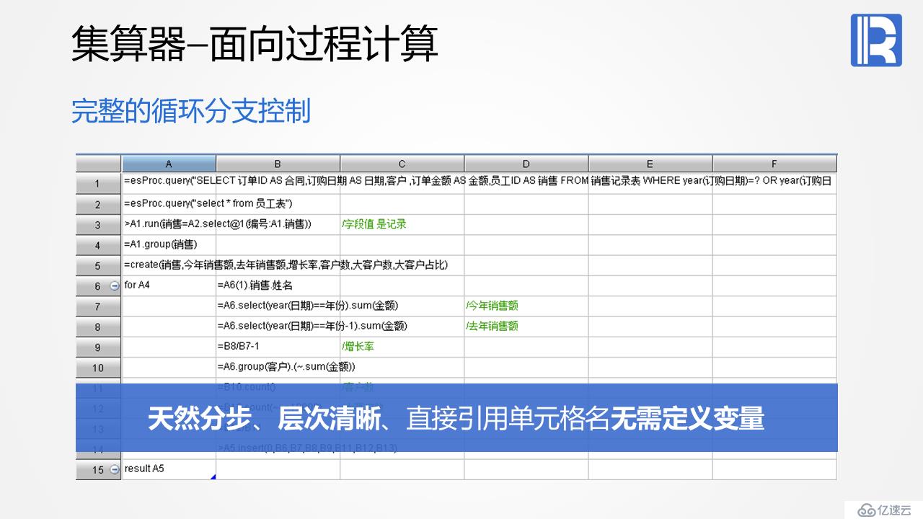Select row header 5
Viewport: 923px width, 519px height.
[98, 266]
